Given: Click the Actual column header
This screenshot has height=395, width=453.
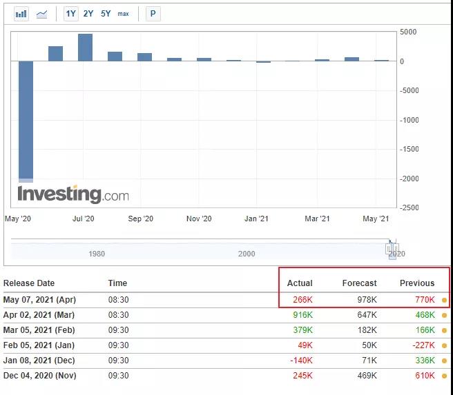Looking at the screenshot, I should (300, 283).
